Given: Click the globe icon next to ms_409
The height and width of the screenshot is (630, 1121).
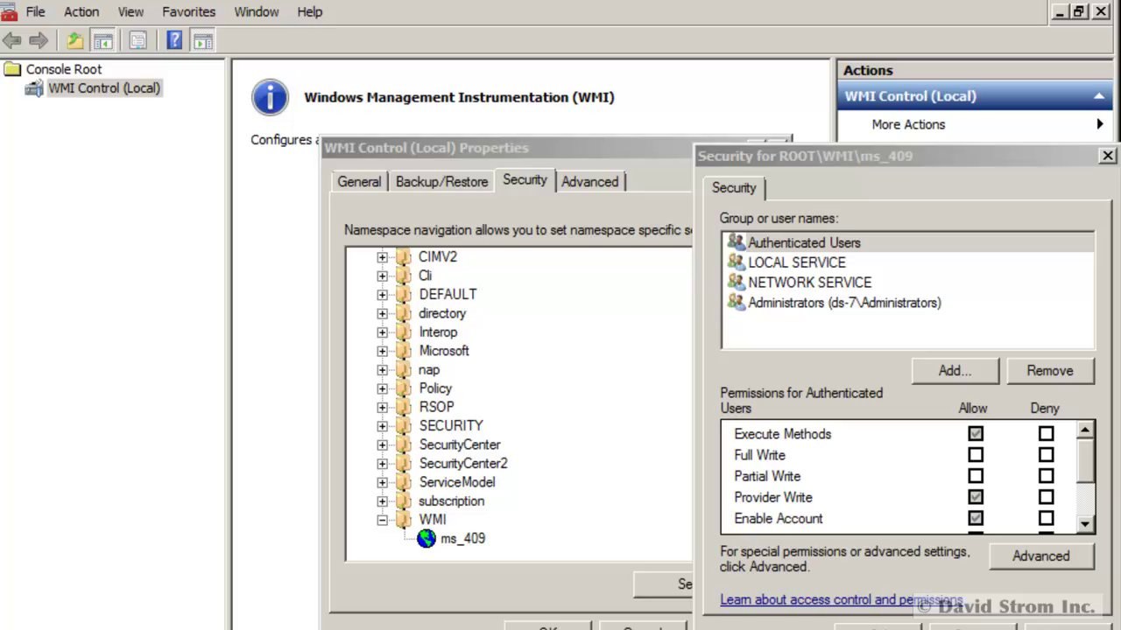Looking at the screenshot, I should tap(427, 538).
